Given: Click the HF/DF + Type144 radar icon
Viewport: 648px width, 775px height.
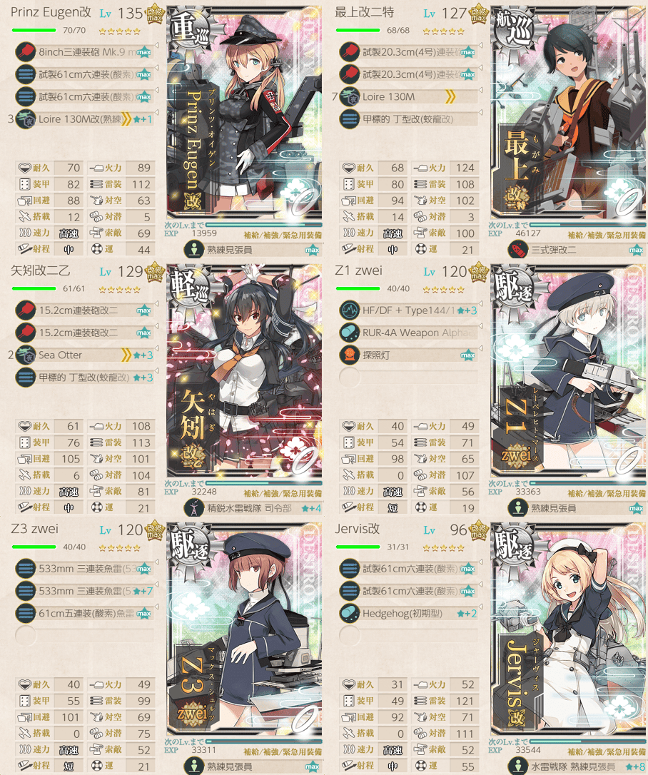Looking at the screenshot, I should pyautogui.click(x=350, y=310).
